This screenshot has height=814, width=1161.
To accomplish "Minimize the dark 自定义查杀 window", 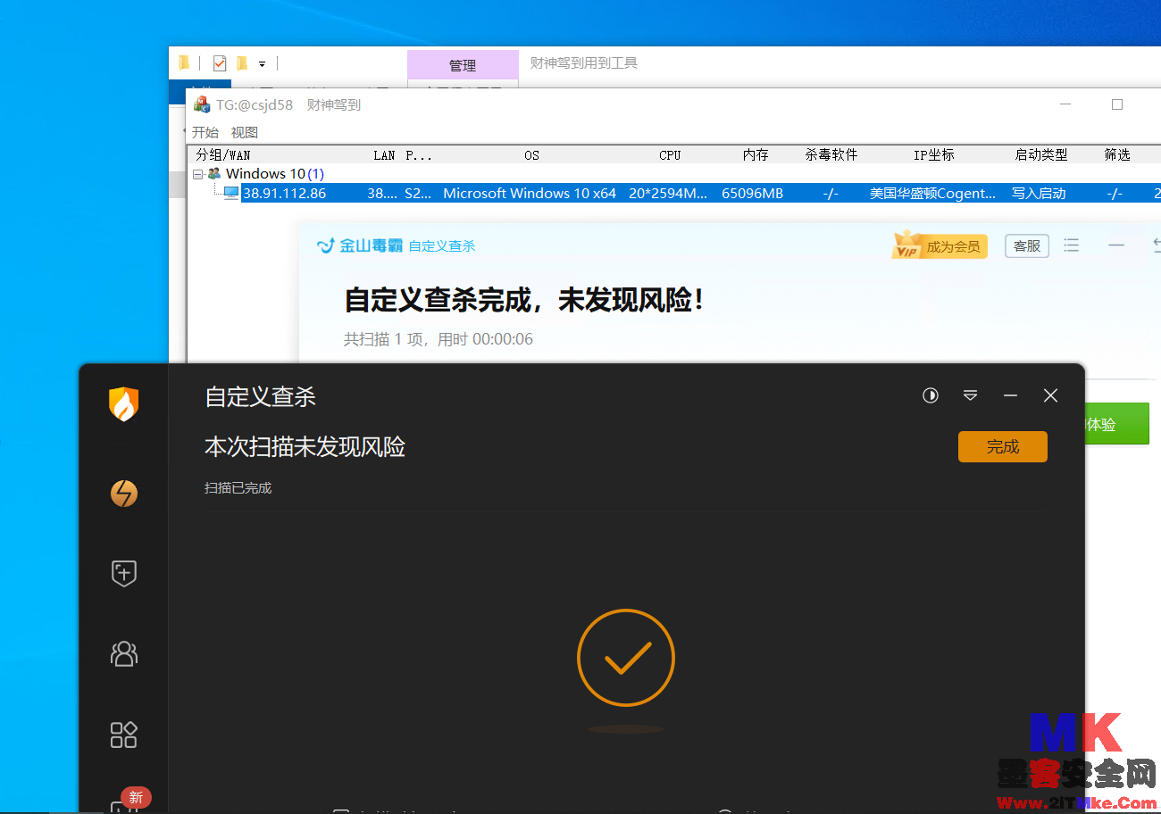I will pos(1010,395).
